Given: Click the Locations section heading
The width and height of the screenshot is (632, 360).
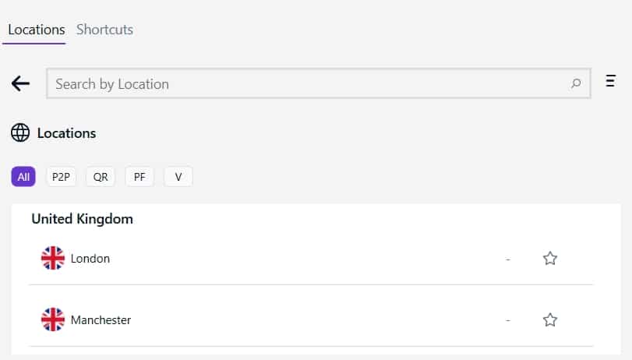Looking at the screenshot, I should pos(66,133).
